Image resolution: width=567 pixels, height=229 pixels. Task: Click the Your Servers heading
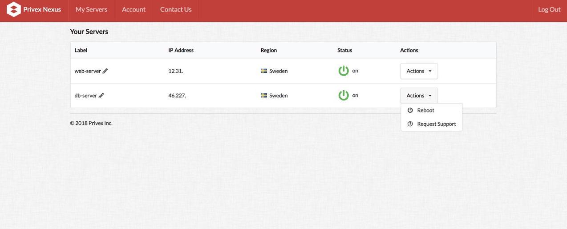[x=89, y=32]
